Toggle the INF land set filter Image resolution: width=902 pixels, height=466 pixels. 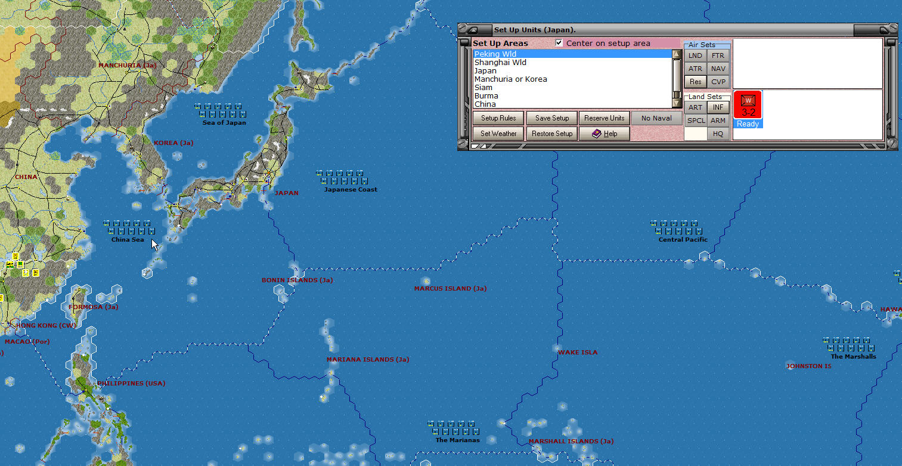click(718, 107)
